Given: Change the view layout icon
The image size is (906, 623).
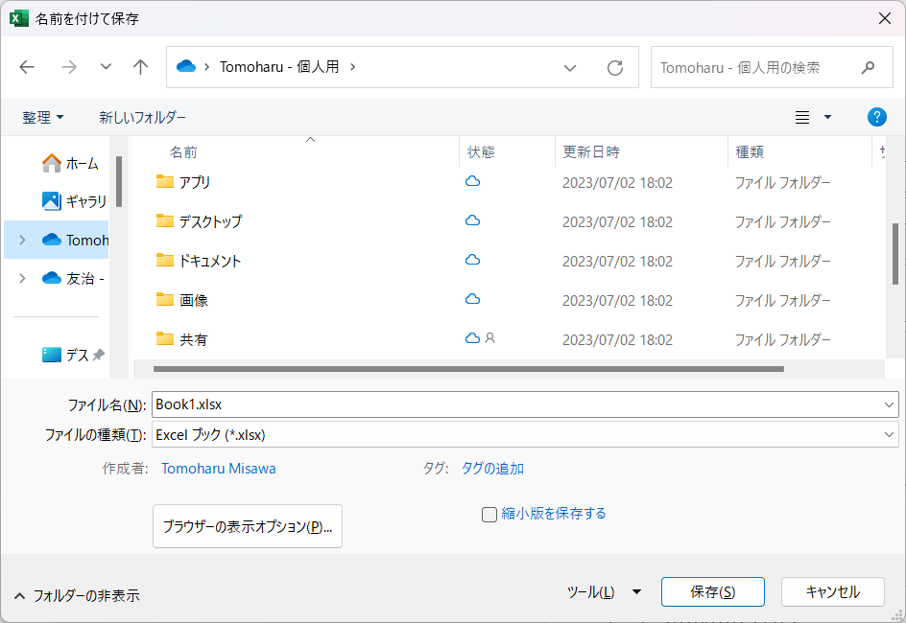Looking at the screenshot, I should click(802, 117).
